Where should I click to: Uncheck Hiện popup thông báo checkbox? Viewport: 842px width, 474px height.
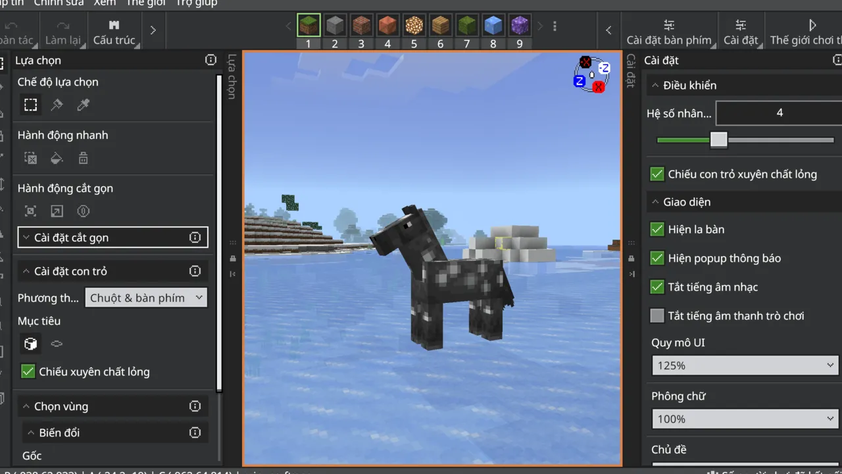pyautogui.click(x=656, y=258)
